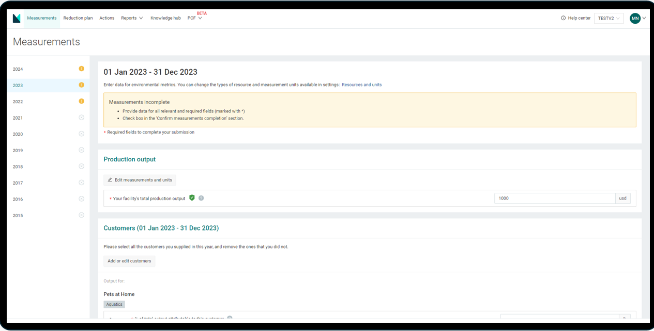Click the green verified shield icon
The width and height of the screenshot is (654, 331).
(x=192, y=198)
